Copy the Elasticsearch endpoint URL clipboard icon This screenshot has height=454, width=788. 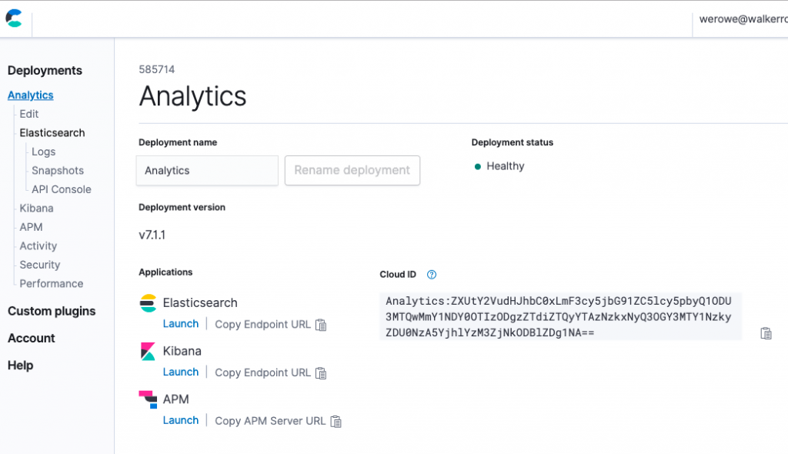click(x=321, y=325)
